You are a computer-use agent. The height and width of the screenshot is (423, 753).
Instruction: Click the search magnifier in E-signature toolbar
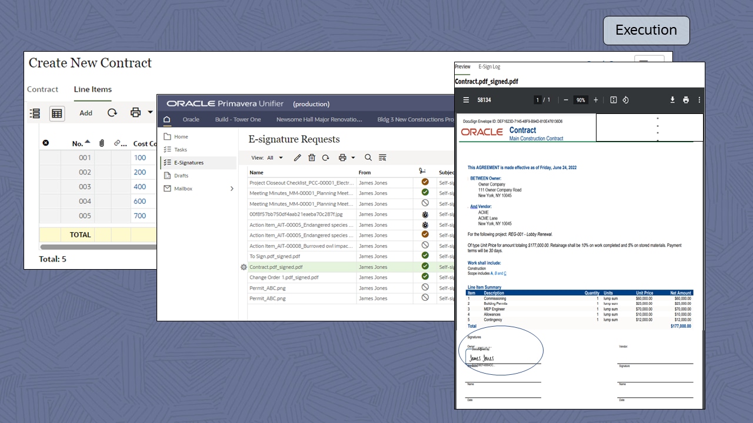(368, 158)
